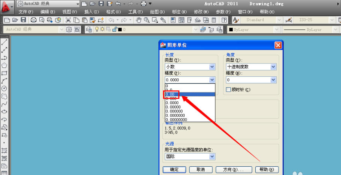Click the Workspace Settings gear icon
341x175 pixels.
69,29
